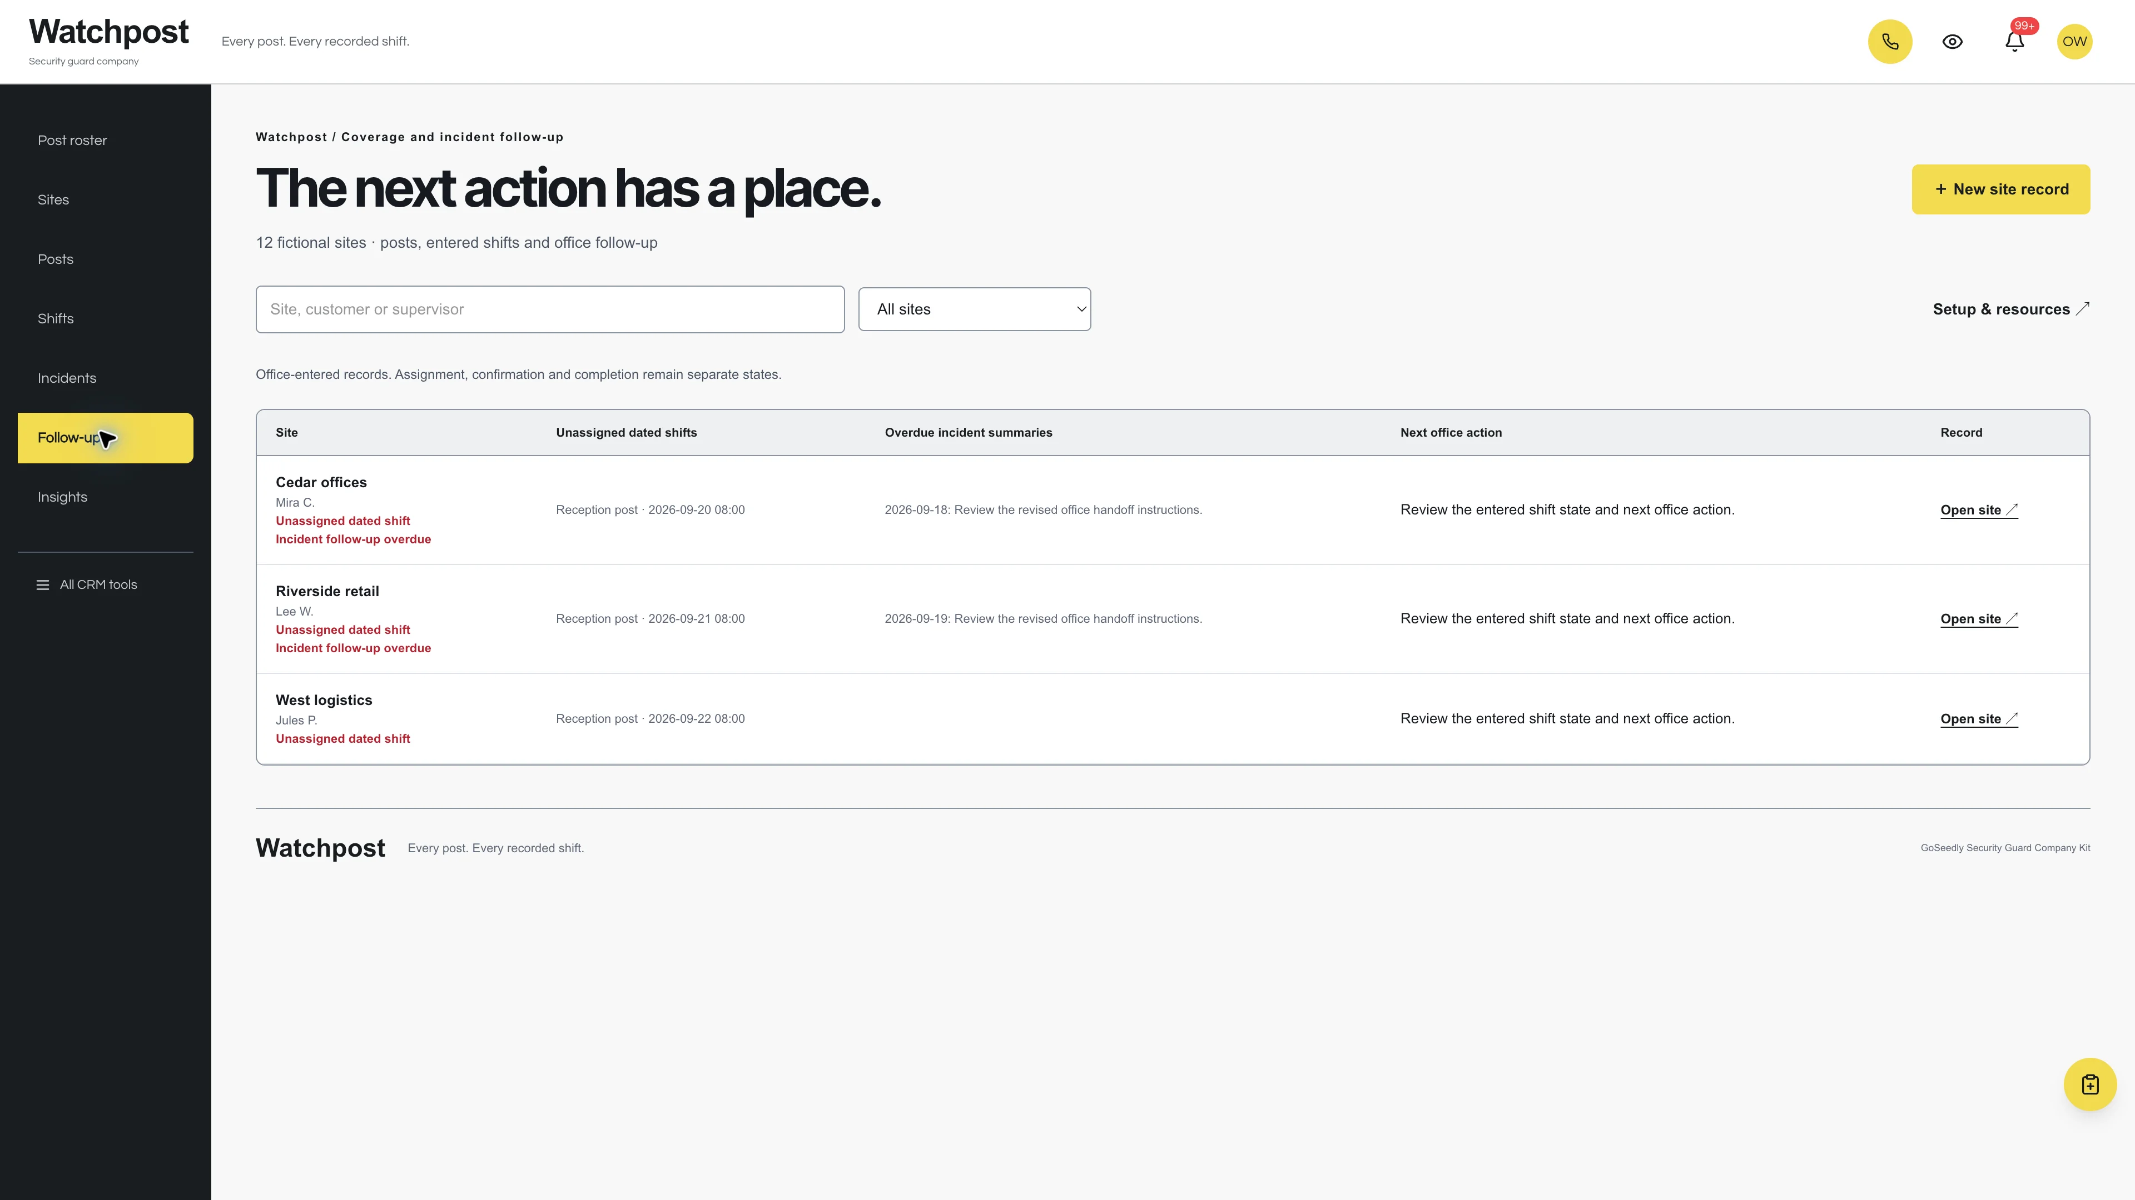Screen dimensions: 2135x1200
Task: Click the Riverside retail site name
Action: pyautogui.click(x=327, y=591)
